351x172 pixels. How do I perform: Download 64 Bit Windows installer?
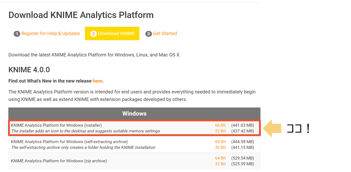click(x=220, y=125)
